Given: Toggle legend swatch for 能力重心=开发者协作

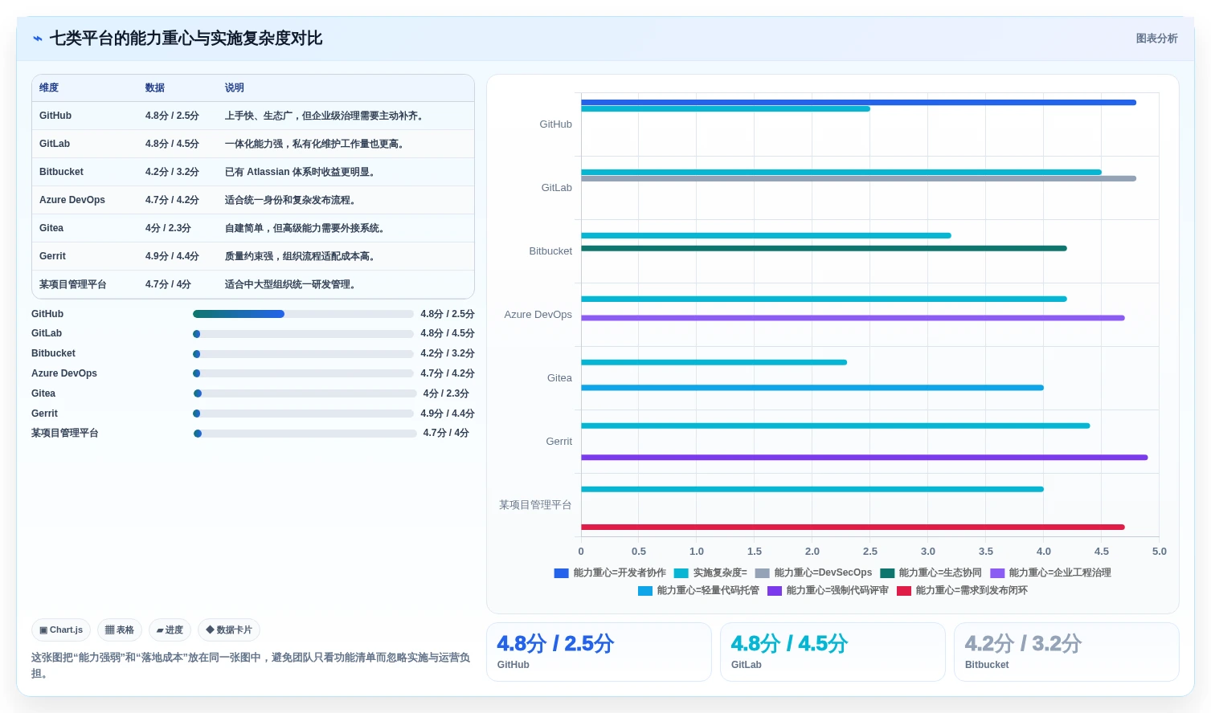Looking at the screenshot, I should 562,573.
